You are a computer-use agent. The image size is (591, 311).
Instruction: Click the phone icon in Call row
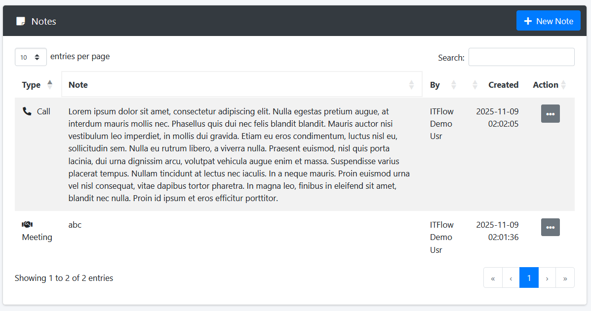[27, 111]
